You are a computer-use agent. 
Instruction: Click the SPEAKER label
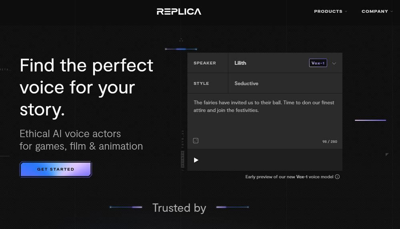pyautogui.click(x=204, y=63)
